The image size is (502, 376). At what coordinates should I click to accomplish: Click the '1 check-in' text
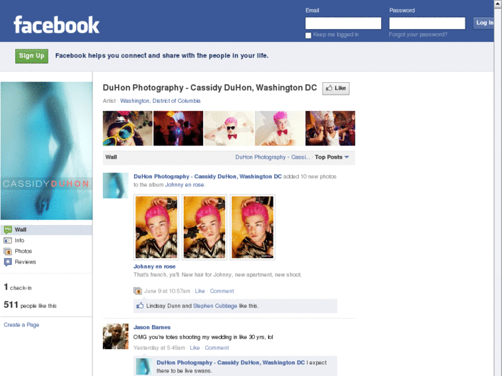[x=18, y=287]
